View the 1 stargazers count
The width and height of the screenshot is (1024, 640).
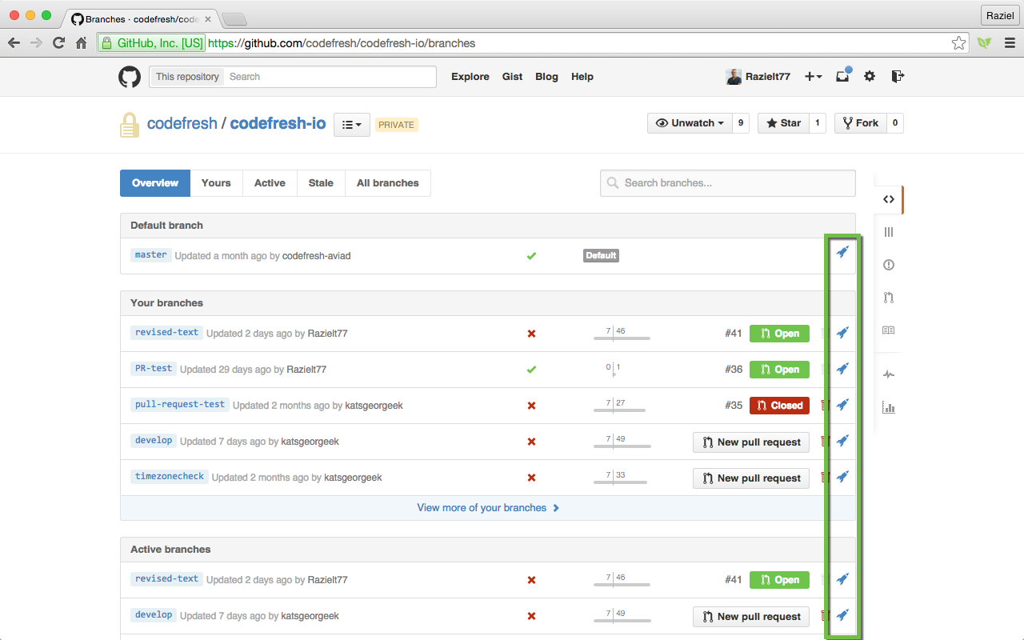(818, 123)
